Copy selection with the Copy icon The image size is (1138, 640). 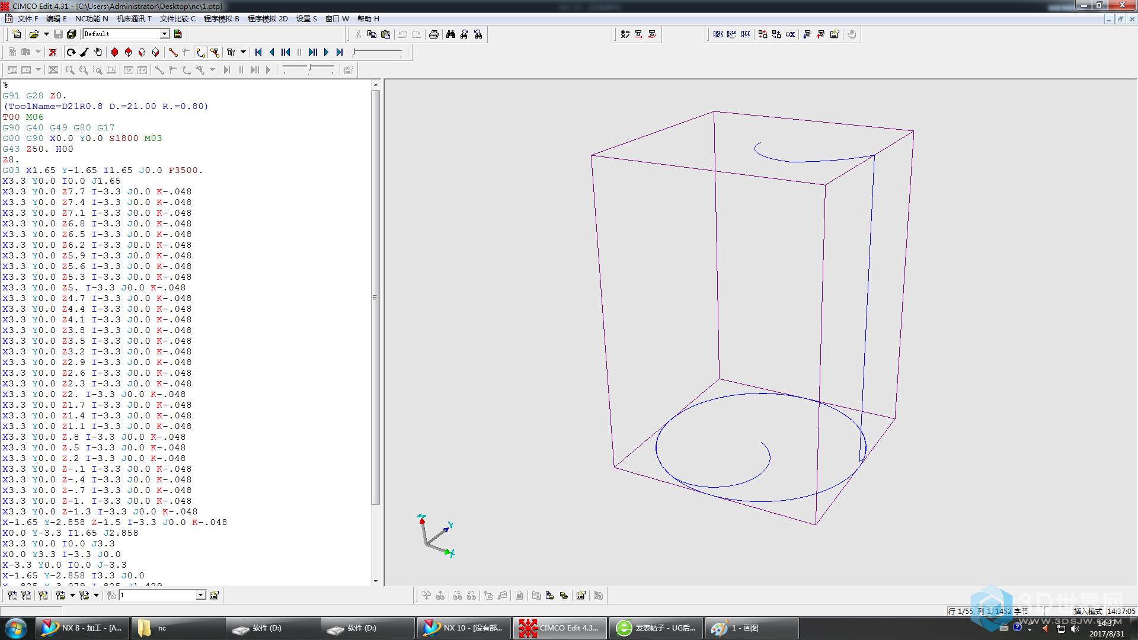coord(372,34)
